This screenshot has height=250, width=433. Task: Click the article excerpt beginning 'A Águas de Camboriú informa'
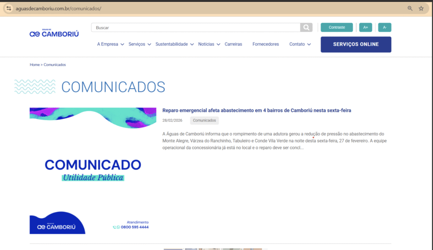274,140
